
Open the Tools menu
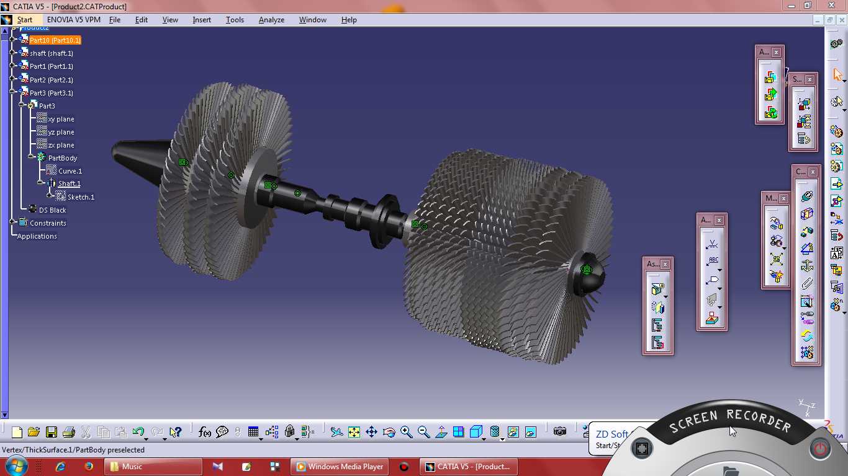235,20
